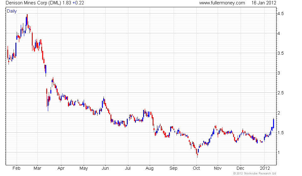Click the Feb month label

16,168
